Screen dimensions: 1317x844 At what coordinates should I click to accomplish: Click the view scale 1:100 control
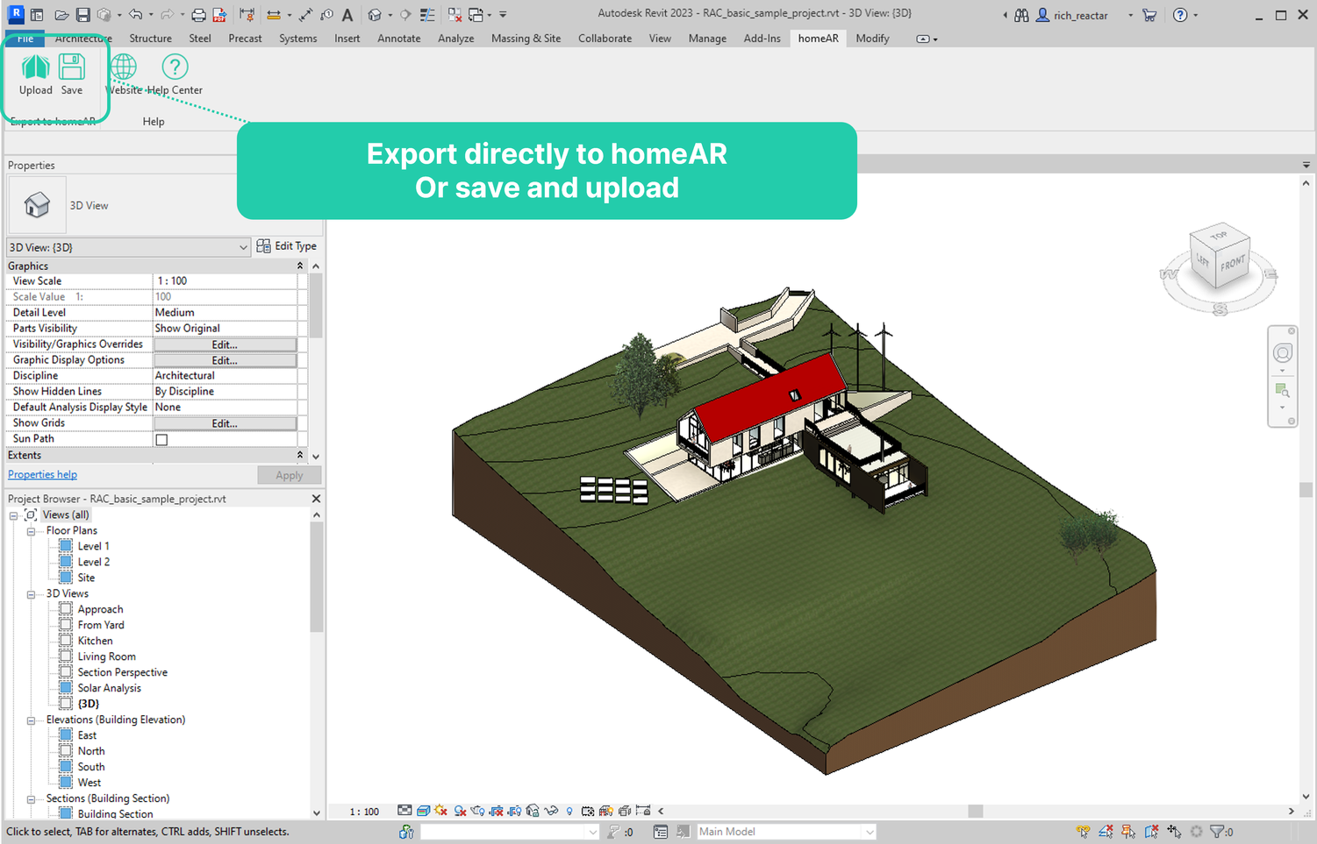[364, 812]
